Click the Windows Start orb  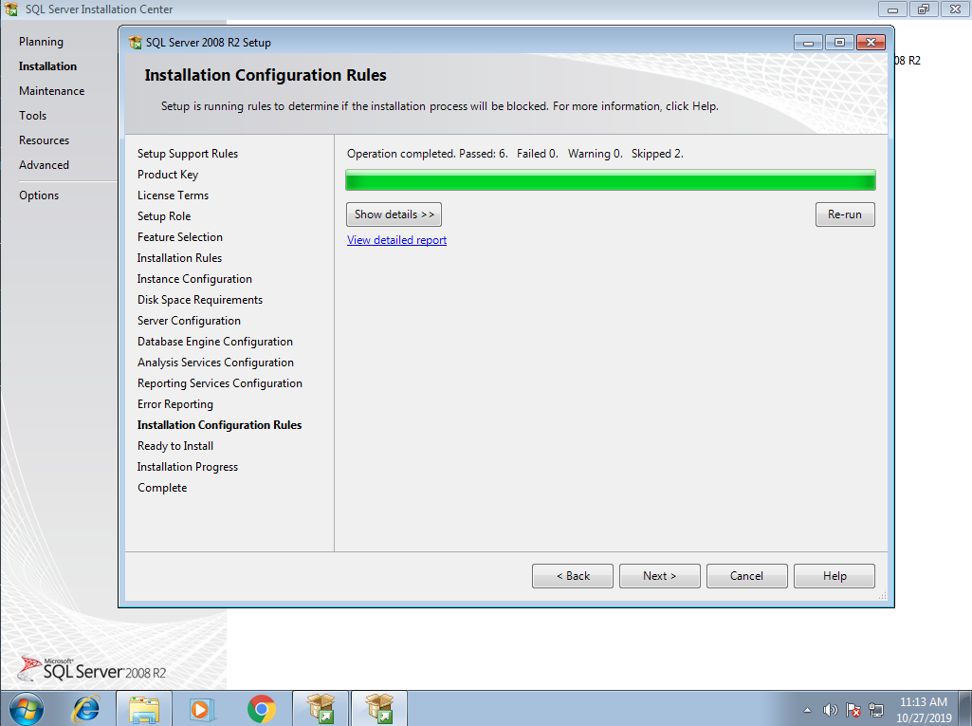tap(27, 708)
